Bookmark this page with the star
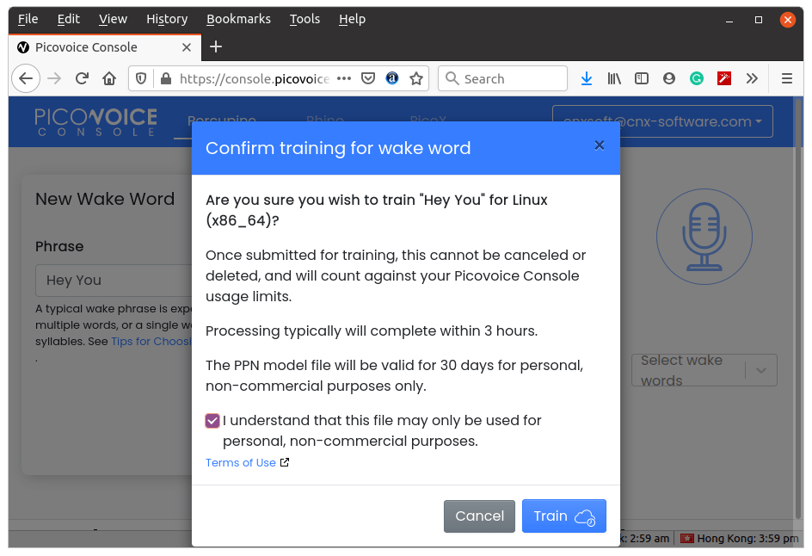Image resolution: width=812 pixels, height=556 pixels. pyautogui.click(x=416, y=78)
